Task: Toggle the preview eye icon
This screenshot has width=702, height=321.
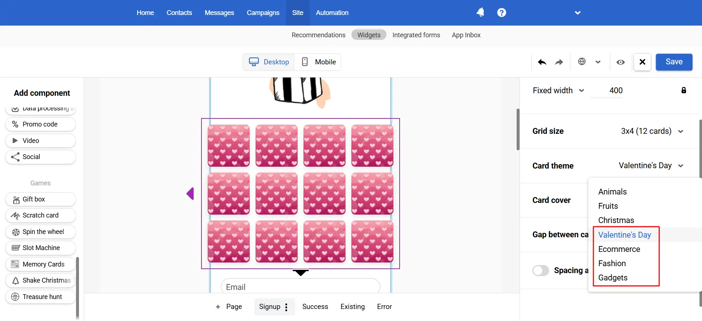Action: (620, 62)
